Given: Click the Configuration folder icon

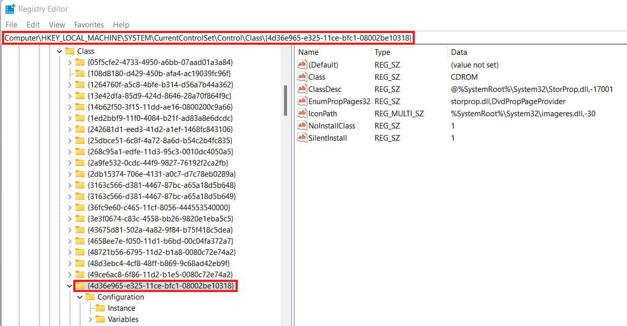Looking at the screenshot, I should pos(90,297).
